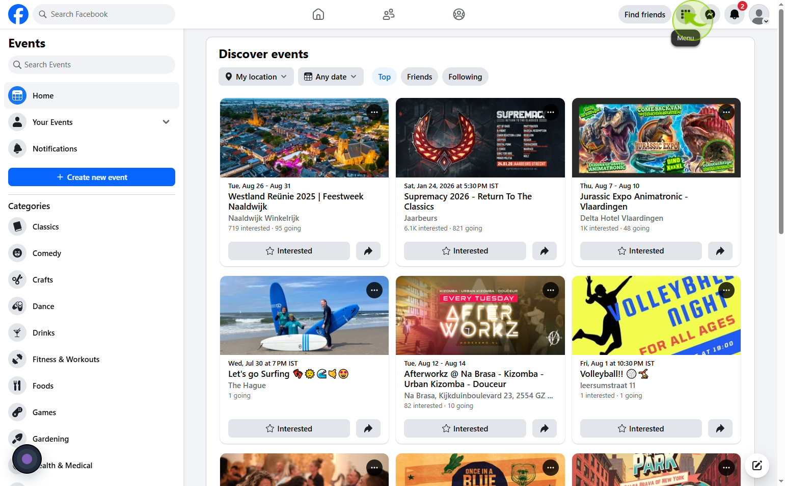Open more options on Jurassic Expo card
Screen dimensions: 785x486
(x=726, y=112)
